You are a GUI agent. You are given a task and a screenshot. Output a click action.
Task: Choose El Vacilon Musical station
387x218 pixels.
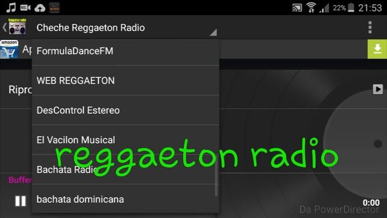click(x=126, y=140)
